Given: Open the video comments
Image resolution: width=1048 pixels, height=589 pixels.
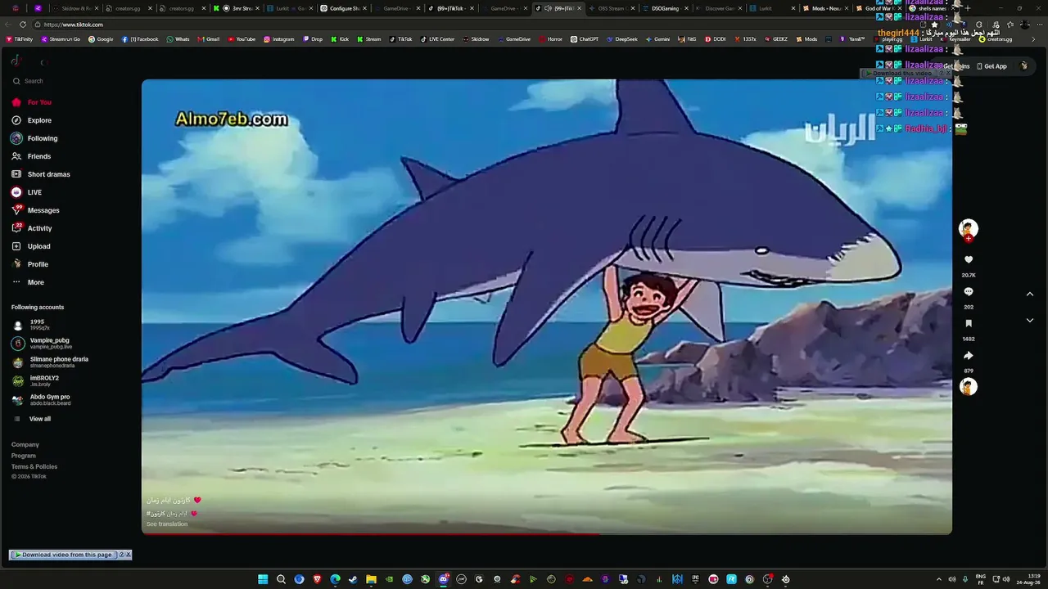Looking at the screenshot, I should tap(969, 292).
